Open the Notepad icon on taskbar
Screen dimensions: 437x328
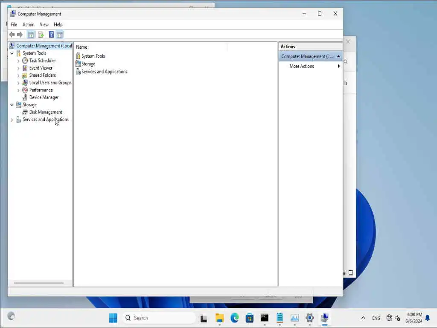coord(280,318)
